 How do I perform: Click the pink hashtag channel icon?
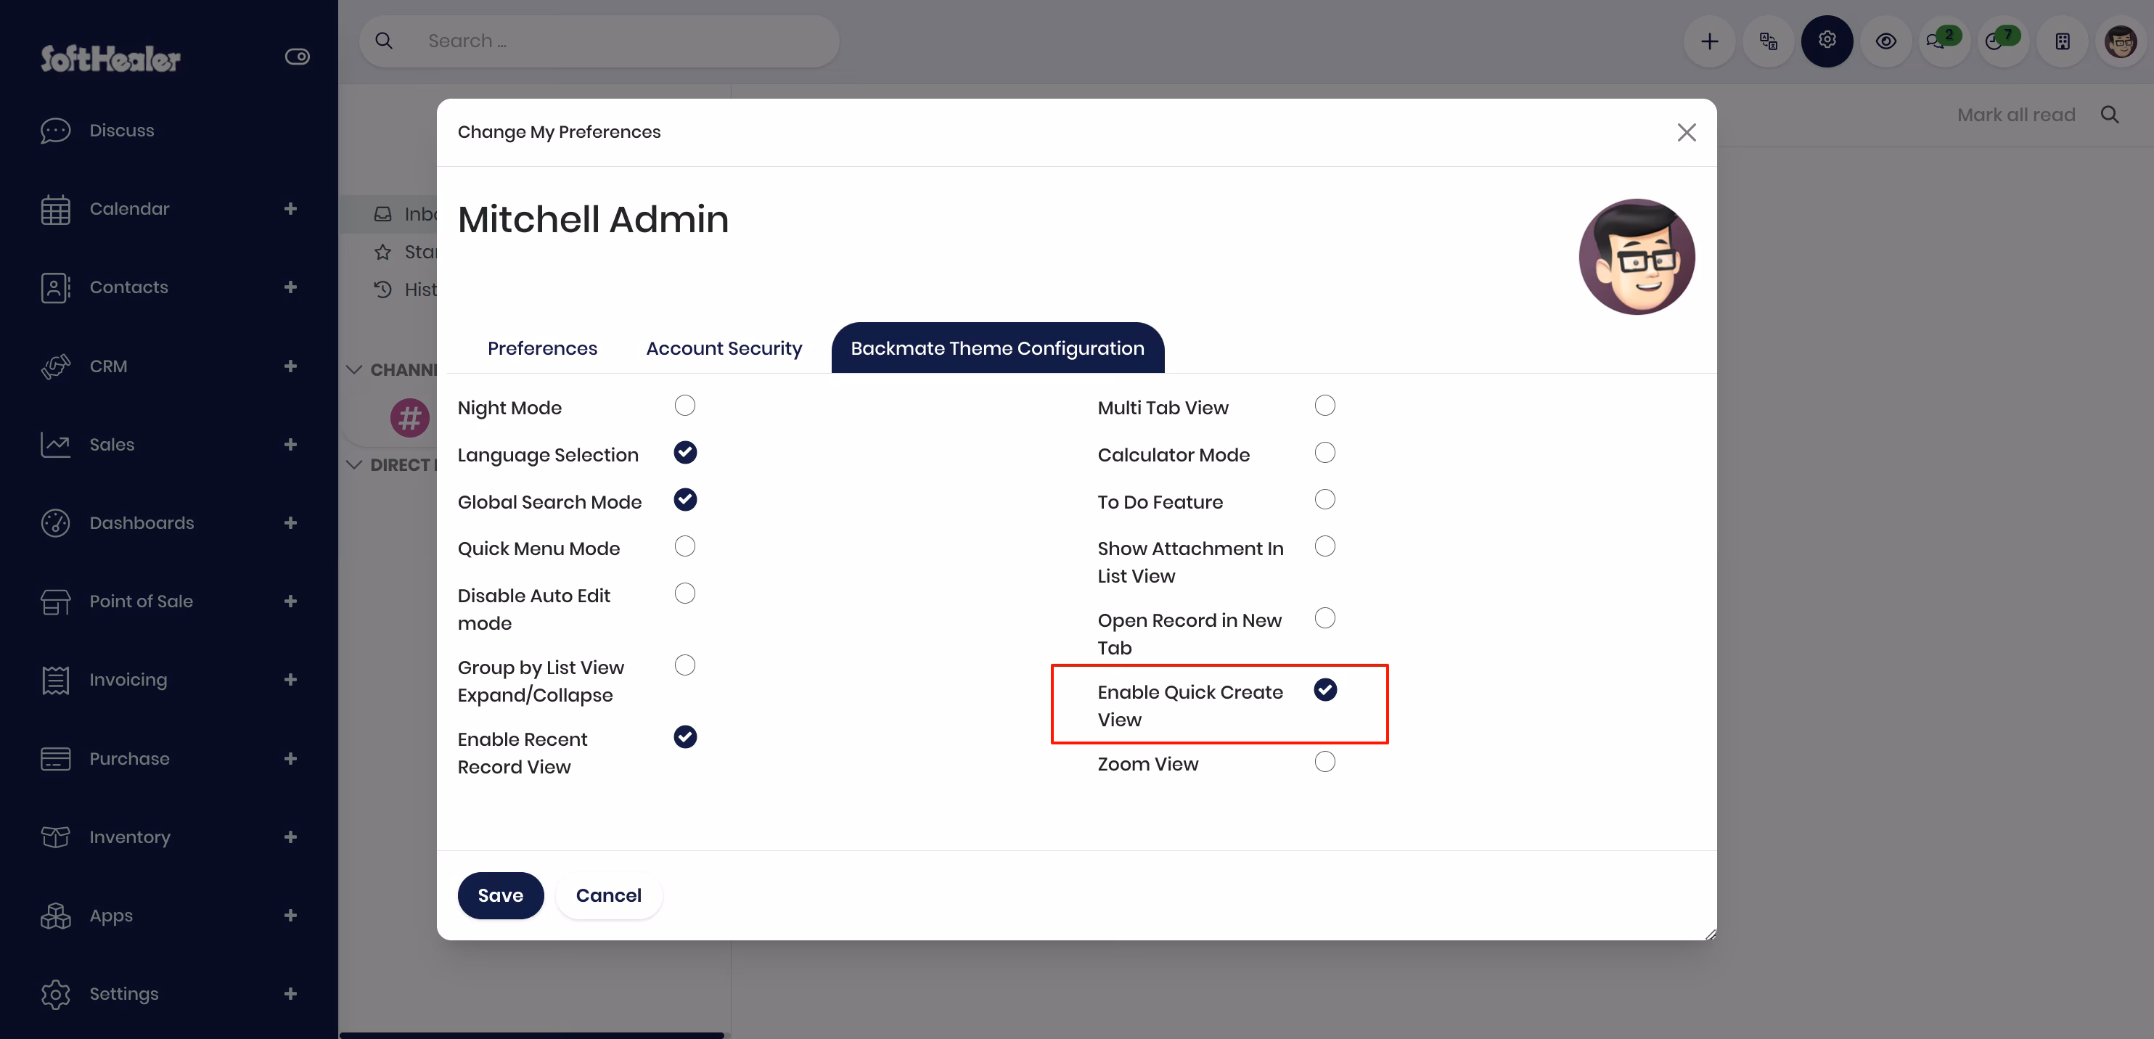pyautogui.click(x=410, y=417)
